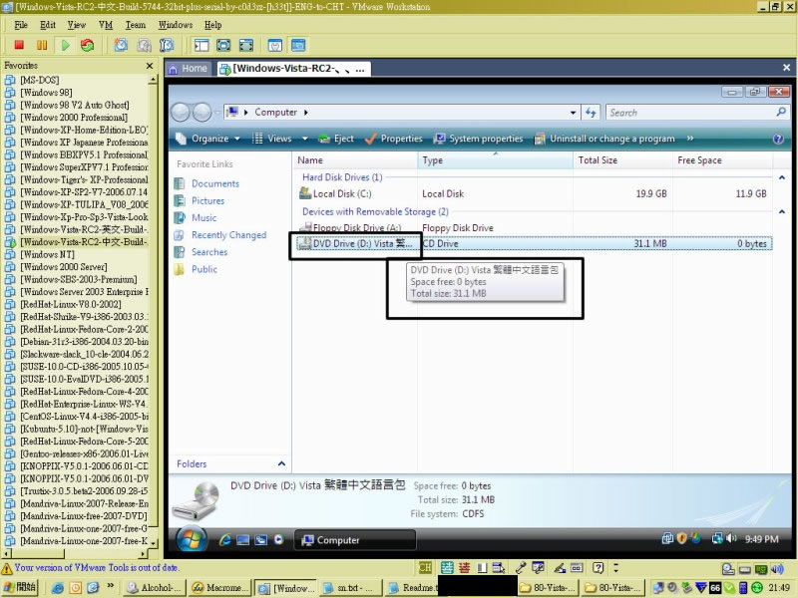Image resolution: width=798 pixels, height=598 pixels.
Task: Open the XP Start button labeled 開始
Action: coord(20,587)
